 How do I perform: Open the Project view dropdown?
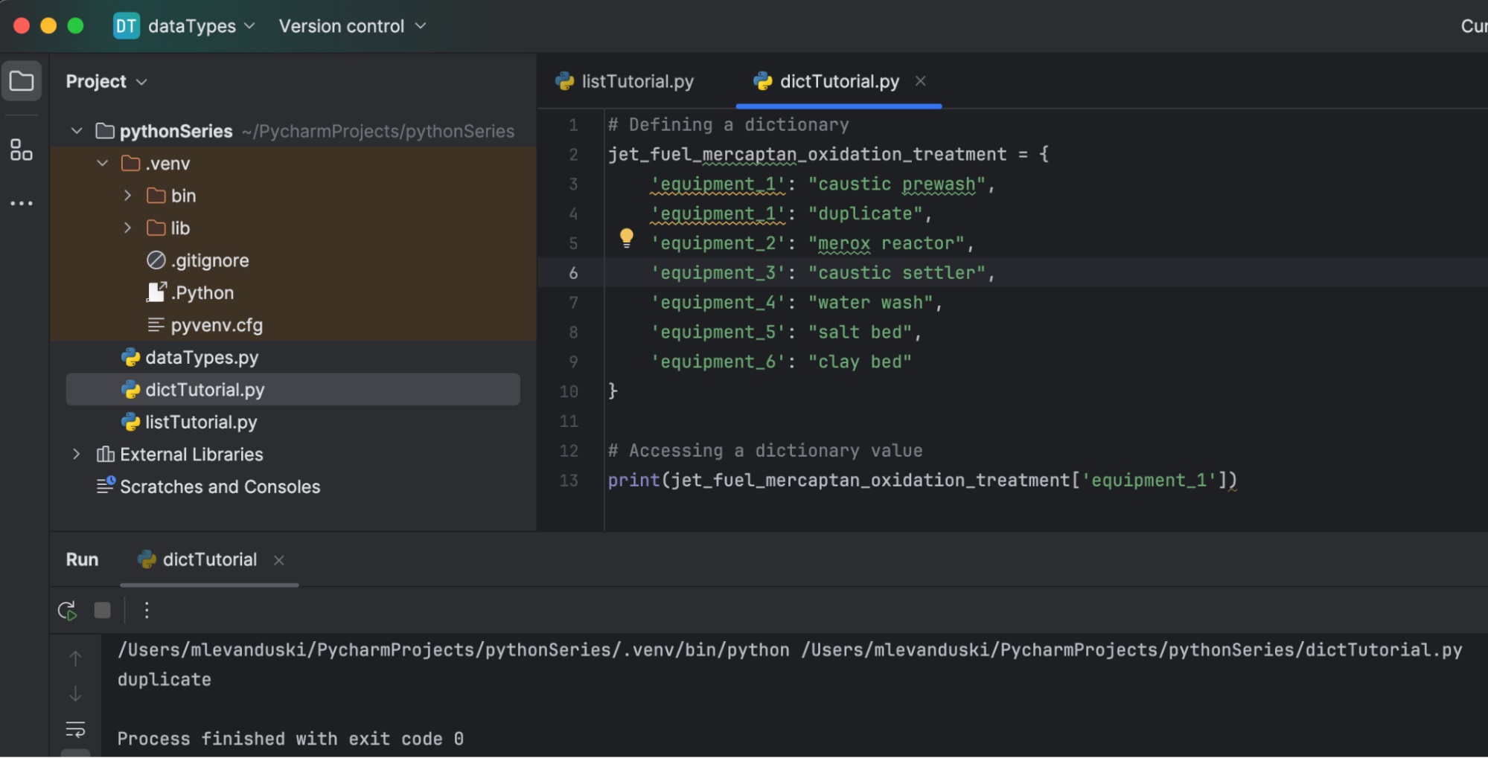pyautogui.click(x=106, y=81)
